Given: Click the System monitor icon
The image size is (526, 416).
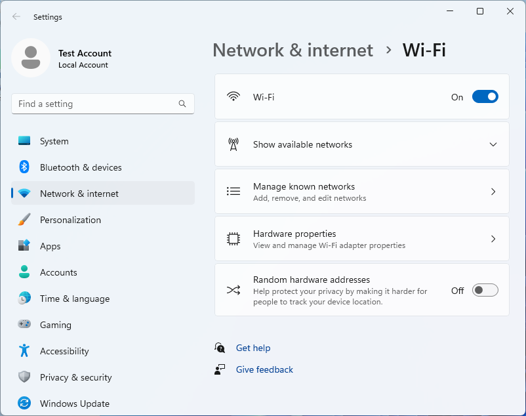Looking at the screenshot, I should [x=24, y=141].
